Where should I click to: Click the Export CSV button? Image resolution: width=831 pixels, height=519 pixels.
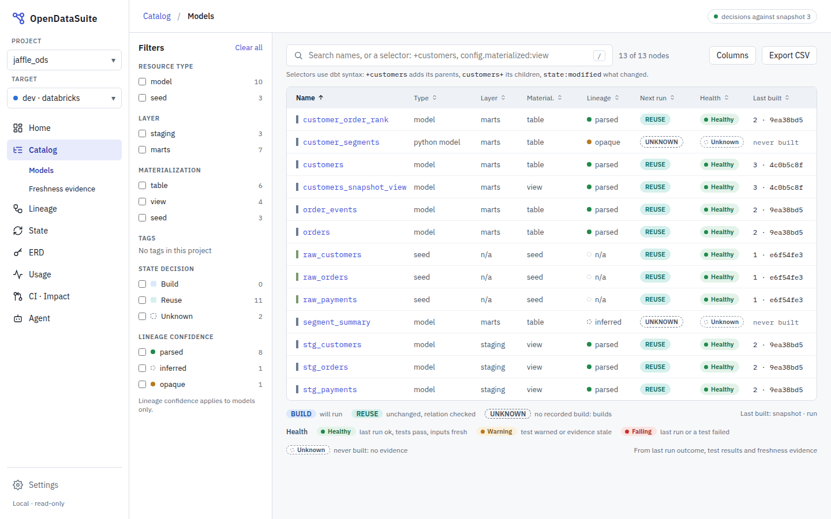pos(789,55)
